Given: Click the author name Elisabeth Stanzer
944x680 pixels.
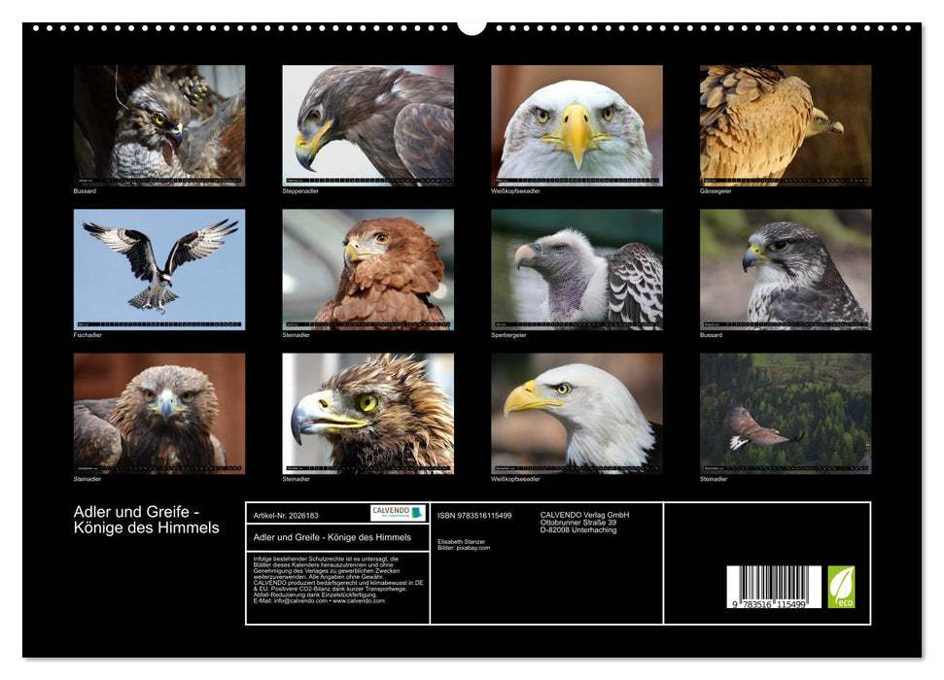Looking at the screenshot, I should tap(462, 541).
